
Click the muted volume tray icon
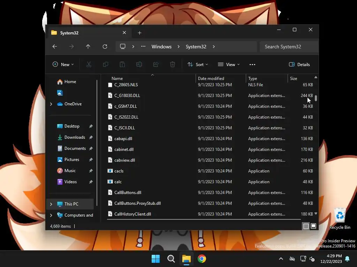coord(312,259)
